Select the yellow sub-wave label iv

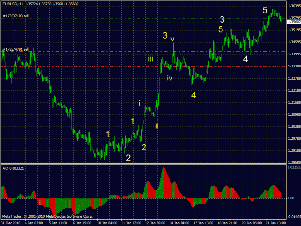(170, 78)
